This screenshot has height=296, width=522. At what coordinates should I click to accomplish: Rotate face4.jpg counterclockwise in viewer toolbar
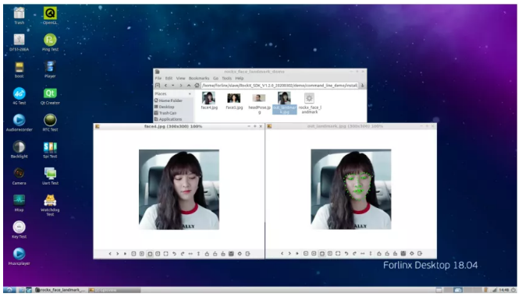click(x=174, y=254)
